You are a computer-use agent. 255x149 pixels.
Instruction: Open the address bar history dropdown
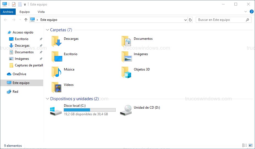[x=185, y=20]
